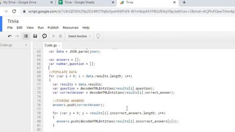Screen dimensions: 235x132
Task: Click line number 63 in the gutter
Action: point(39,52)
